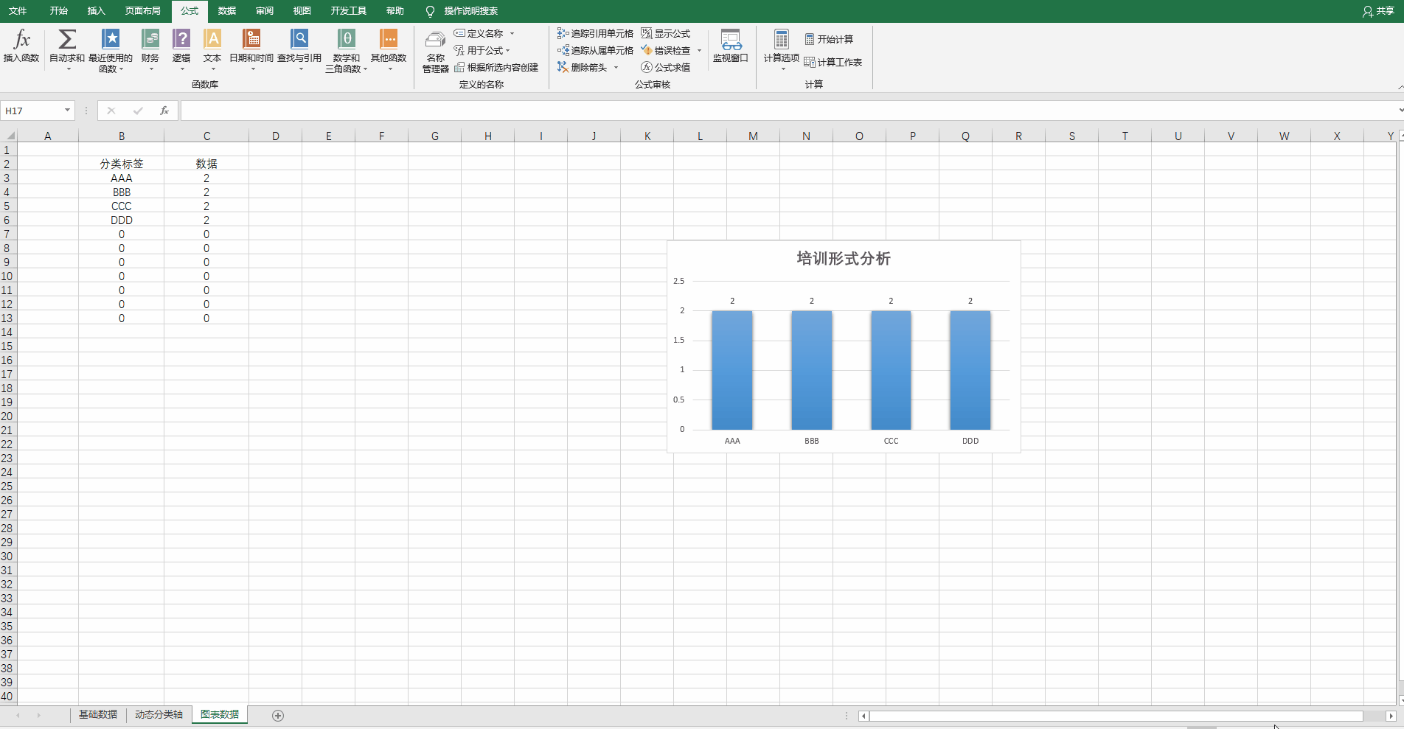Open More Functions (其他函数) menu
Viewport: 1404px width, 729px height.
coord(389,50)
